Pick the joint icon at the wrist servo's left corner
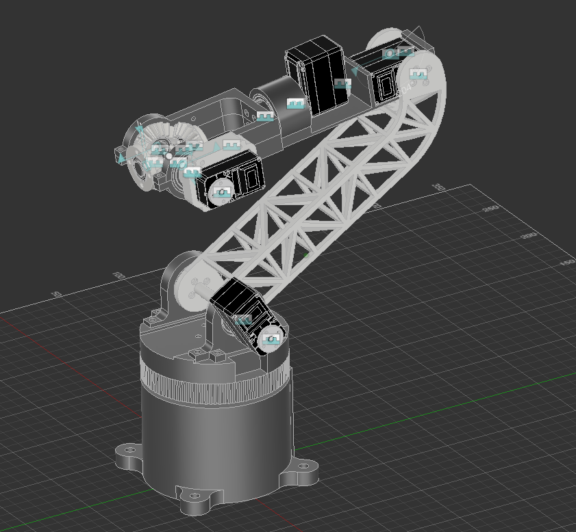This screenshot has width=576, height=532. (x=192, y=172)
